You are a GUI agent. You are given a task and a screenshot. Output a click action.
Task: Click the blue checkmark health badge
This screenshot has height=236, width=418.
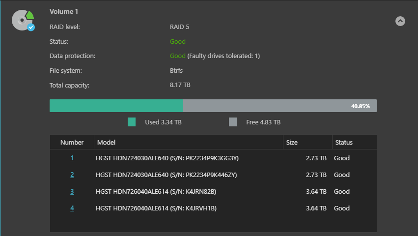[31, 27]
